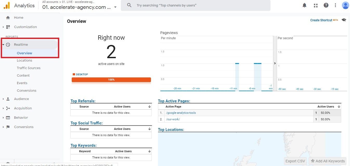The width and height of the screenshot is (350, 166).
Task: Click the Export CSV button
Action: click(295, 161)
